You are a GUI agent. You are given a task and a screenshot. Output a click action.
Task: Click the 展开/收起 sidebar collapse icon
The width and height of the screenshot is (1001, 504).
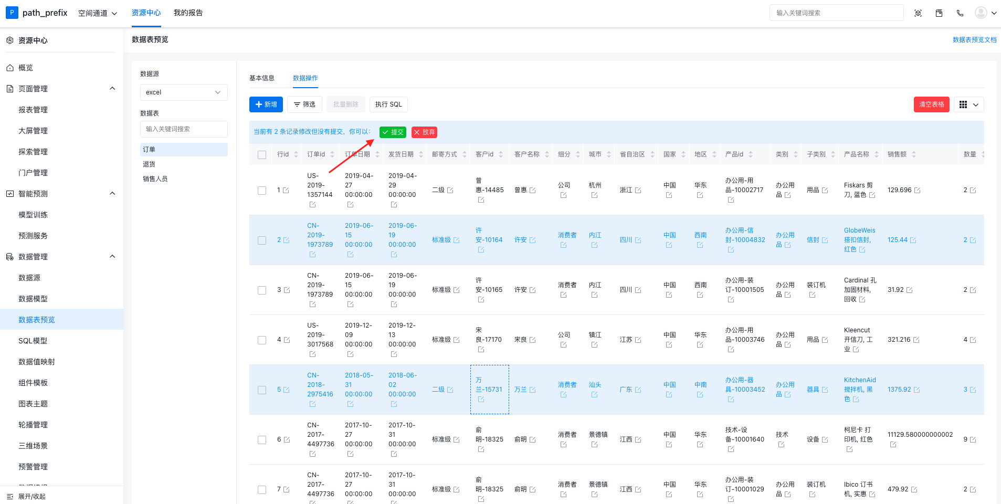pos(10,496)
